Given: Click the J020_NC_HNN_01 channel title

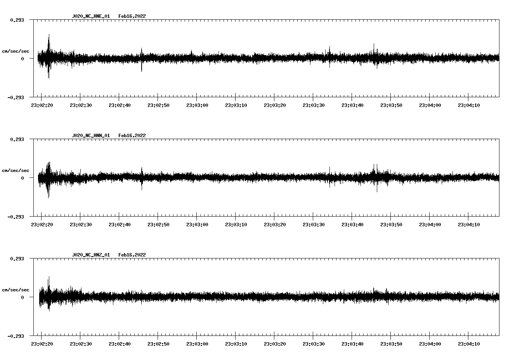Looking at the screenshot, I should tap(91, 136).
